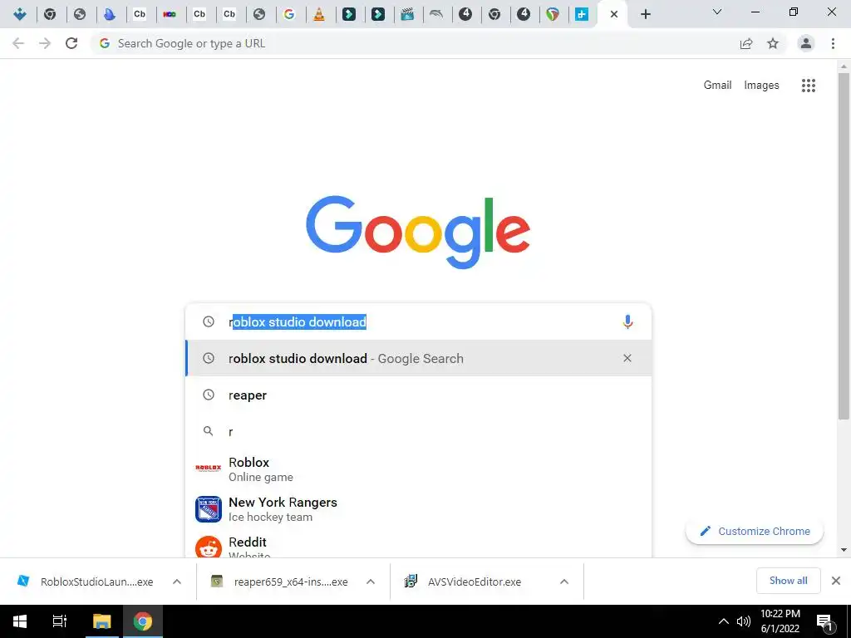Open File Explorer from the taskbar

click(101, 621)
